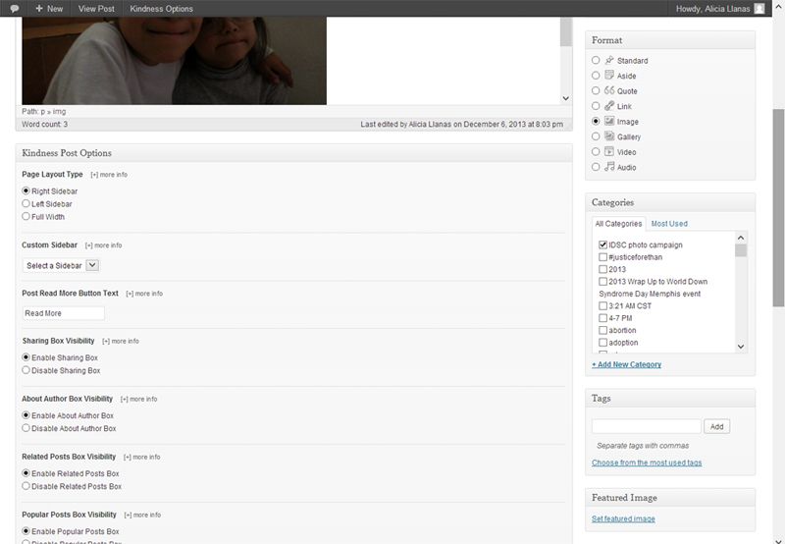Expand more info for Related Posts Box Visibility

click(141, 458)
